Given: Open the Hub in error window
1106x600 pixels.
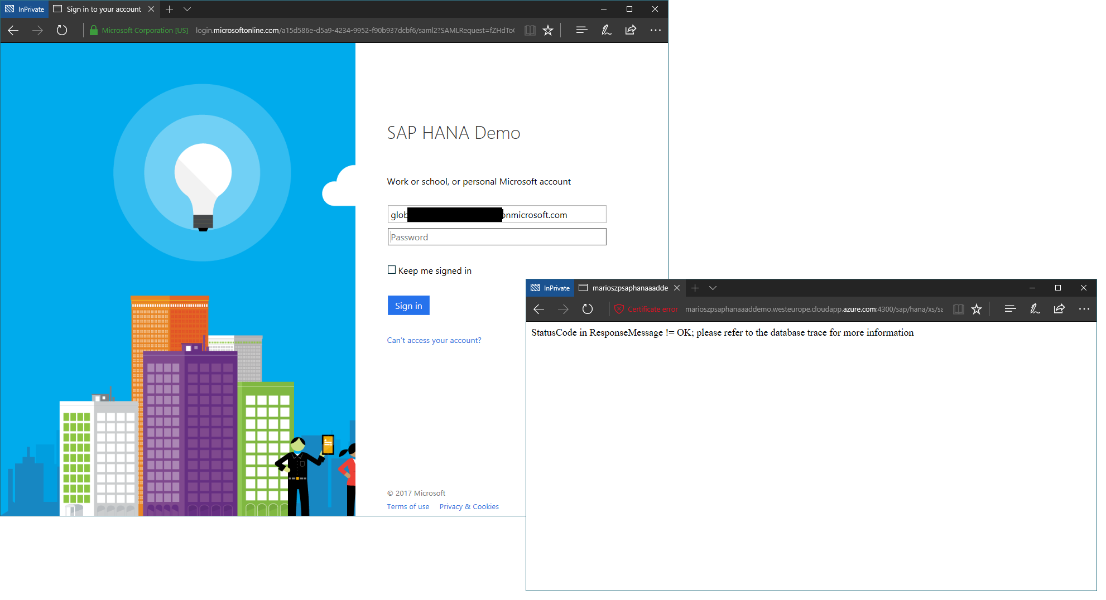Looking at the screenshot, I should [1010, 309].
